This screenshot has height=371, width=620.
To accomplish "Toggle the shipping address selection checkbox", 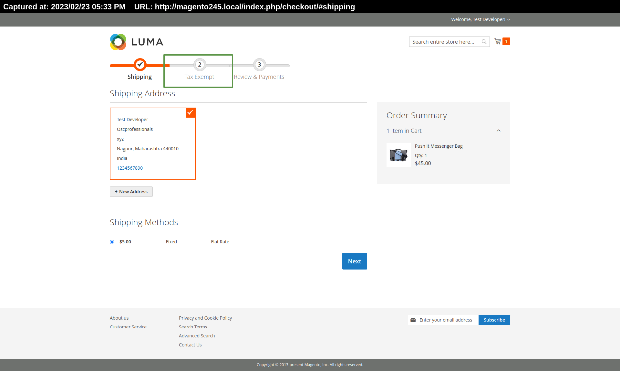I will coord(190,112).
